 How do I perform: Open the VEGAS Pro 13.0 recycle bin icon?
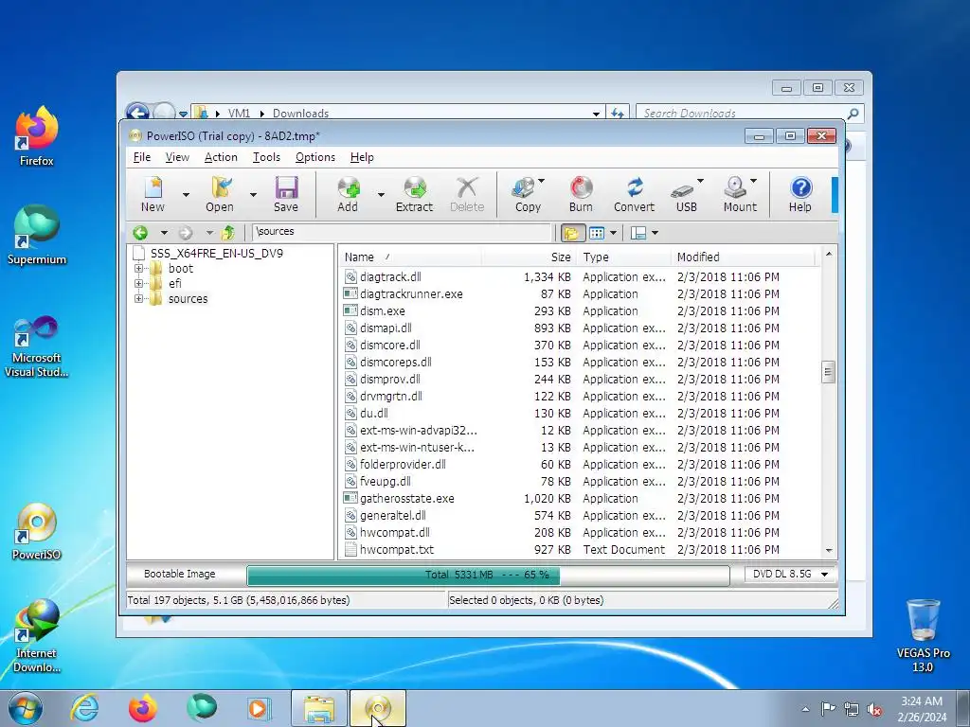click(923, 636)
